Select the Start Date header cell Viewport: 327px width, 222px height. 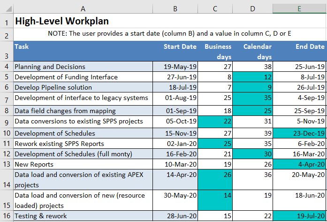[175, 51]
